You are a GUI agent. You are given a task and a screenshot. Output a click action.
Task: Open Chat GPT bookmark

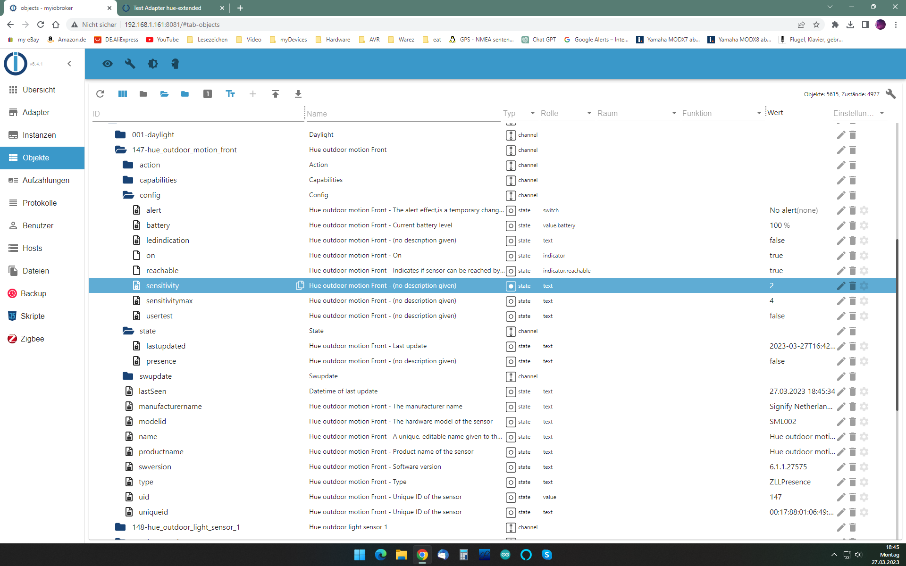click(539, 40)
